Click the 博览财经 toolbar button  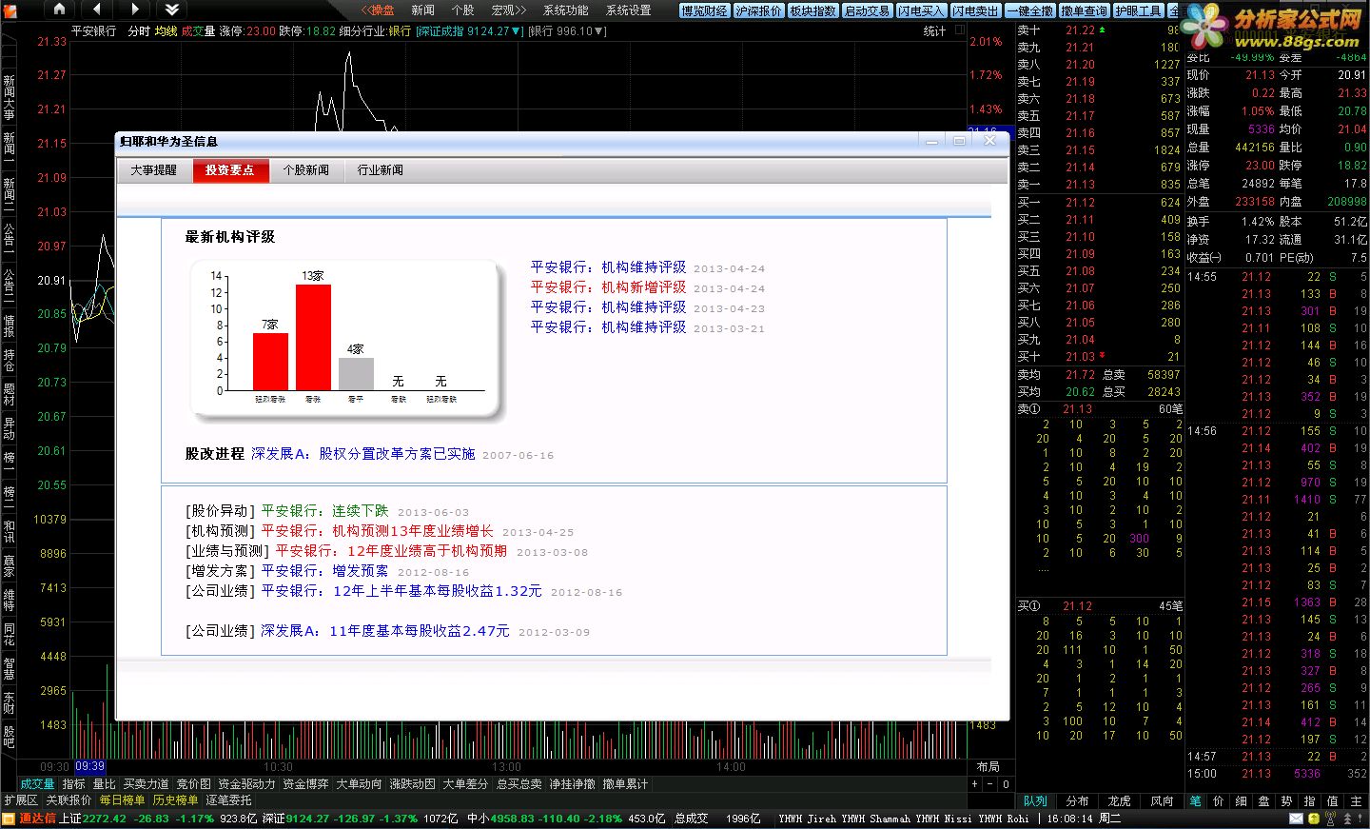point(704,10)
